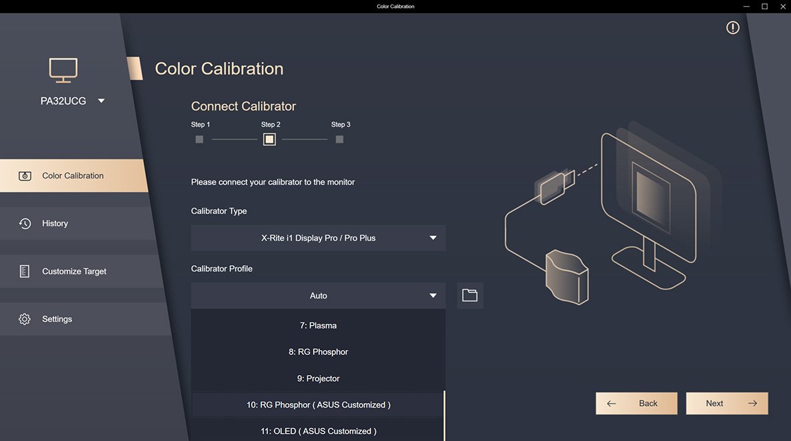Open the Customize Target sidebar section
The height and width of the screenshot is (441, 791).
coord(81,271)
